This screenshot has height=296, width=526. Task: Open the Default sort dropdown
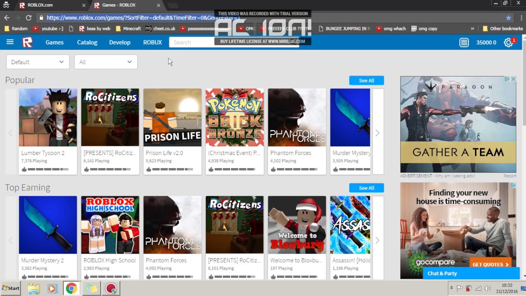[x=37, y=62]
